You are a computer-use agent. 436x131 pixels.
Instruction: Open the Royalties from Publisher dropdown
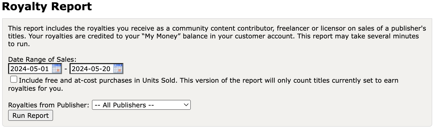click(x=141, y=105)
